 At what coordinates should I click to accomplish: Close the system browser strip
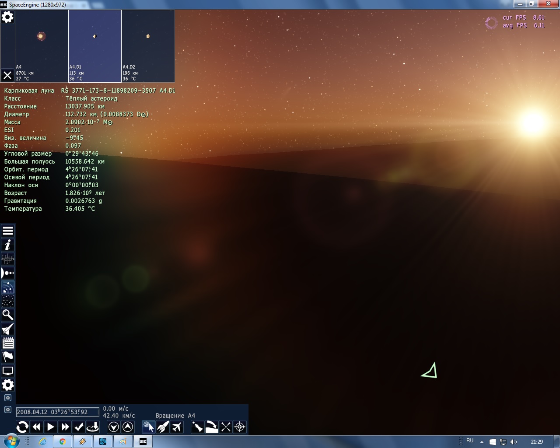(7, 75)
